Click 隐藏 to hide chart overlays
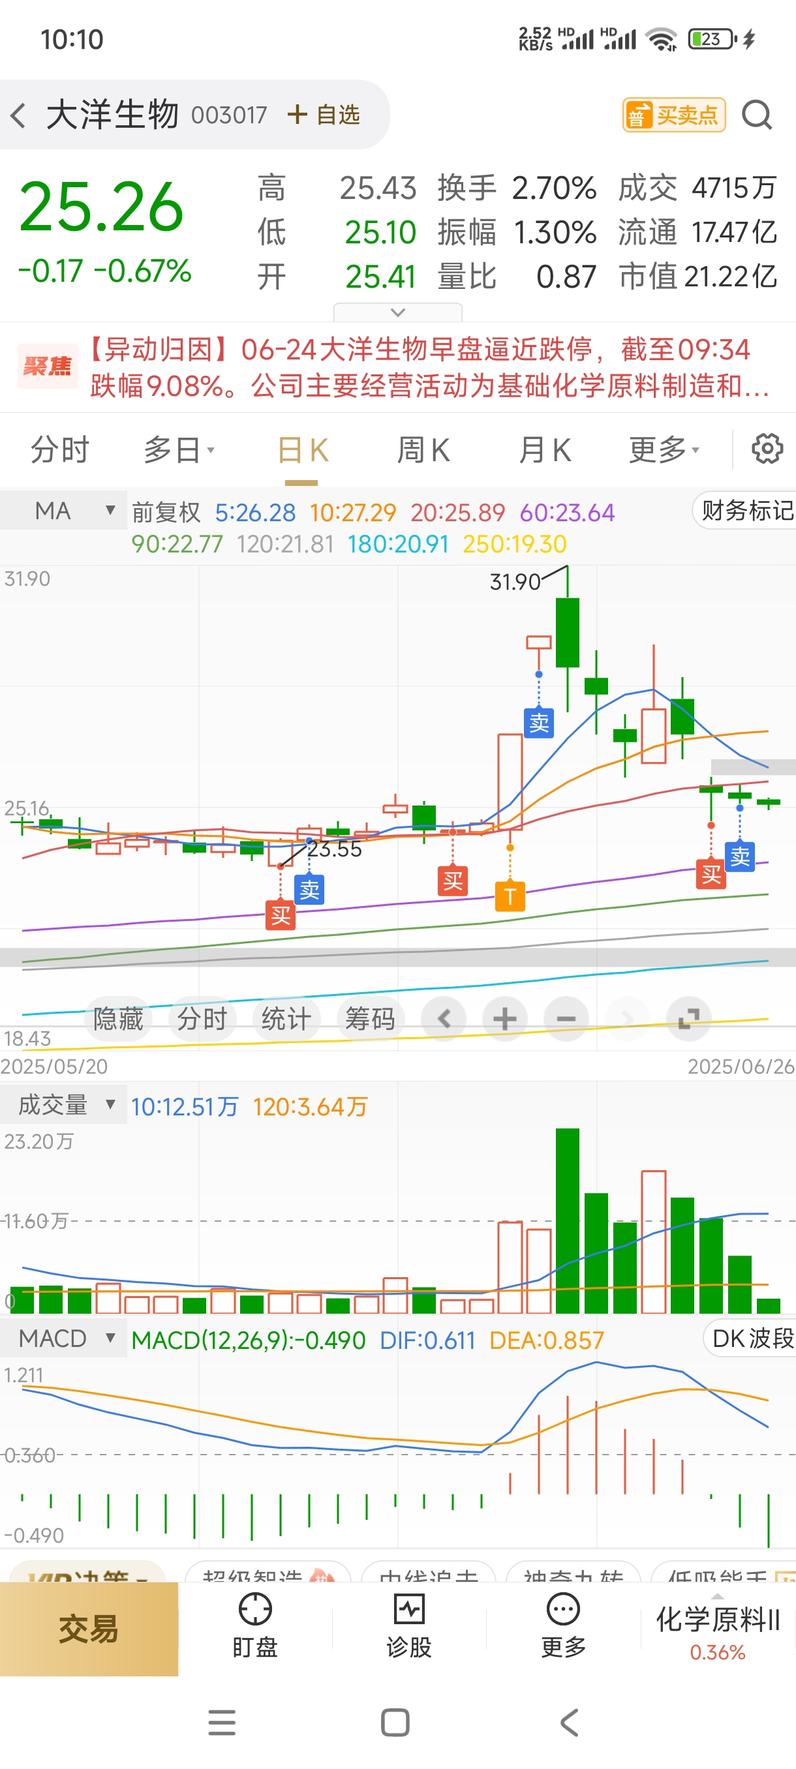796x1769 pixels. point(118,1018)
